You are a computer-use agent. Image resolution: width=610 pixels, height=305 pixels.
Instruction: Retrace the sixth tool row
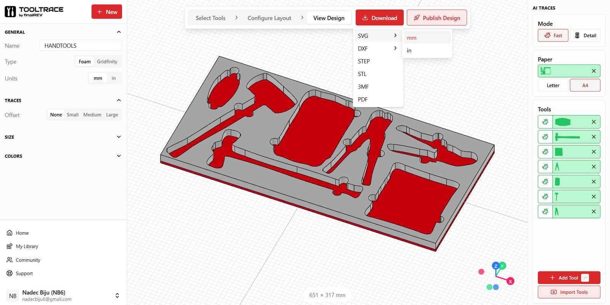pyautogui.click(x=545, y=196)
